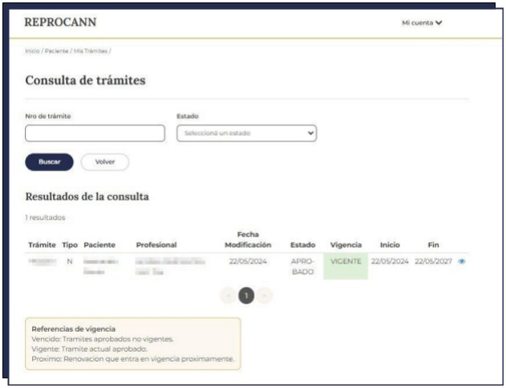Expand the Estado dropdown

246,133
